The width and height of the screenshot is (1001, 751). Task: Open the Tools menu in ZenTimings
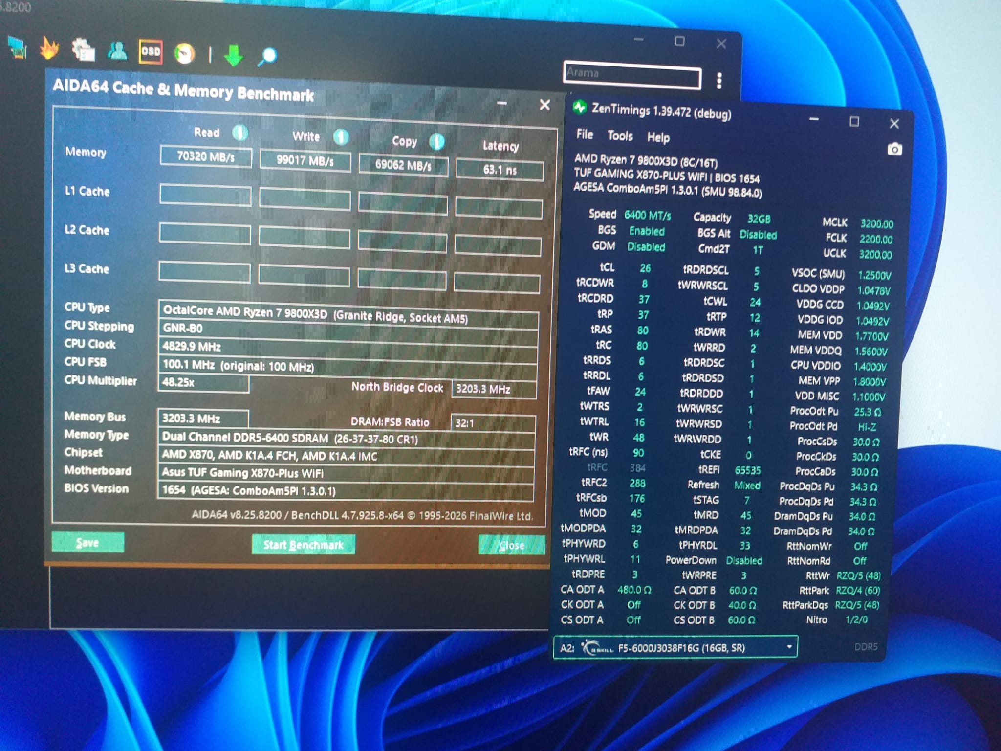(x=620, y=136)
